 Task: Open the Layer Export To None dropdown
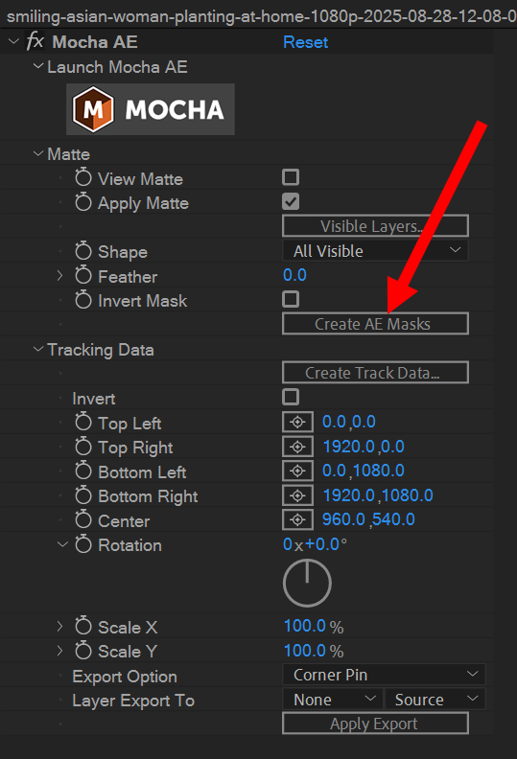click(333, 699)
